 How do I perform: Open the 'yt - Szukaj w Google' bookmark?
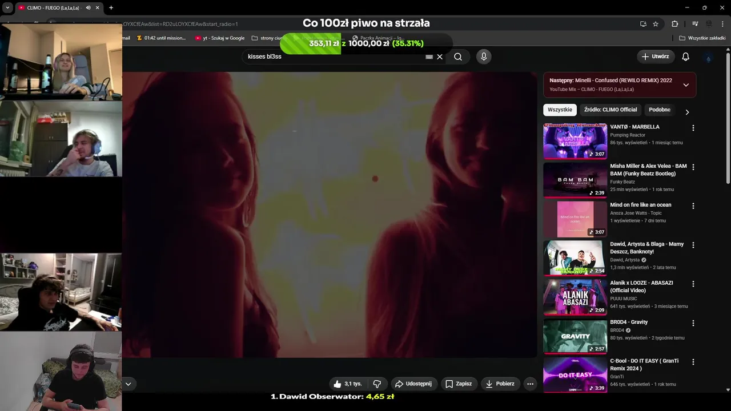220,38
